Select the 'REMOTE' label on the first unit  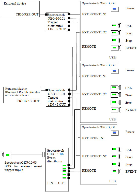(x=89, y=47)
